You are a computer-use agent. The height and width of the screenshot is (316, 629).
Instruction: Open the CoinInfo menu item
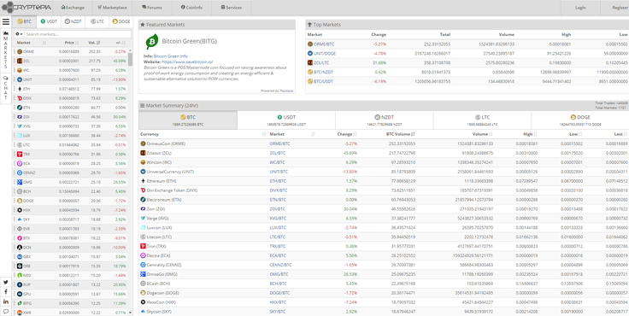tap(191, 8)
